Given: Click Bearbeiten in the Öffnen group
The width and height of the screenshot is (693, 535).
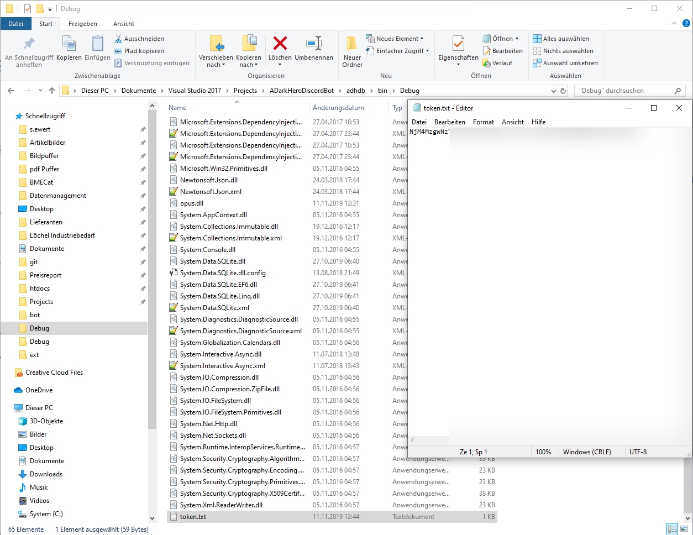Looking at the screenshot, I should [502, 51].
